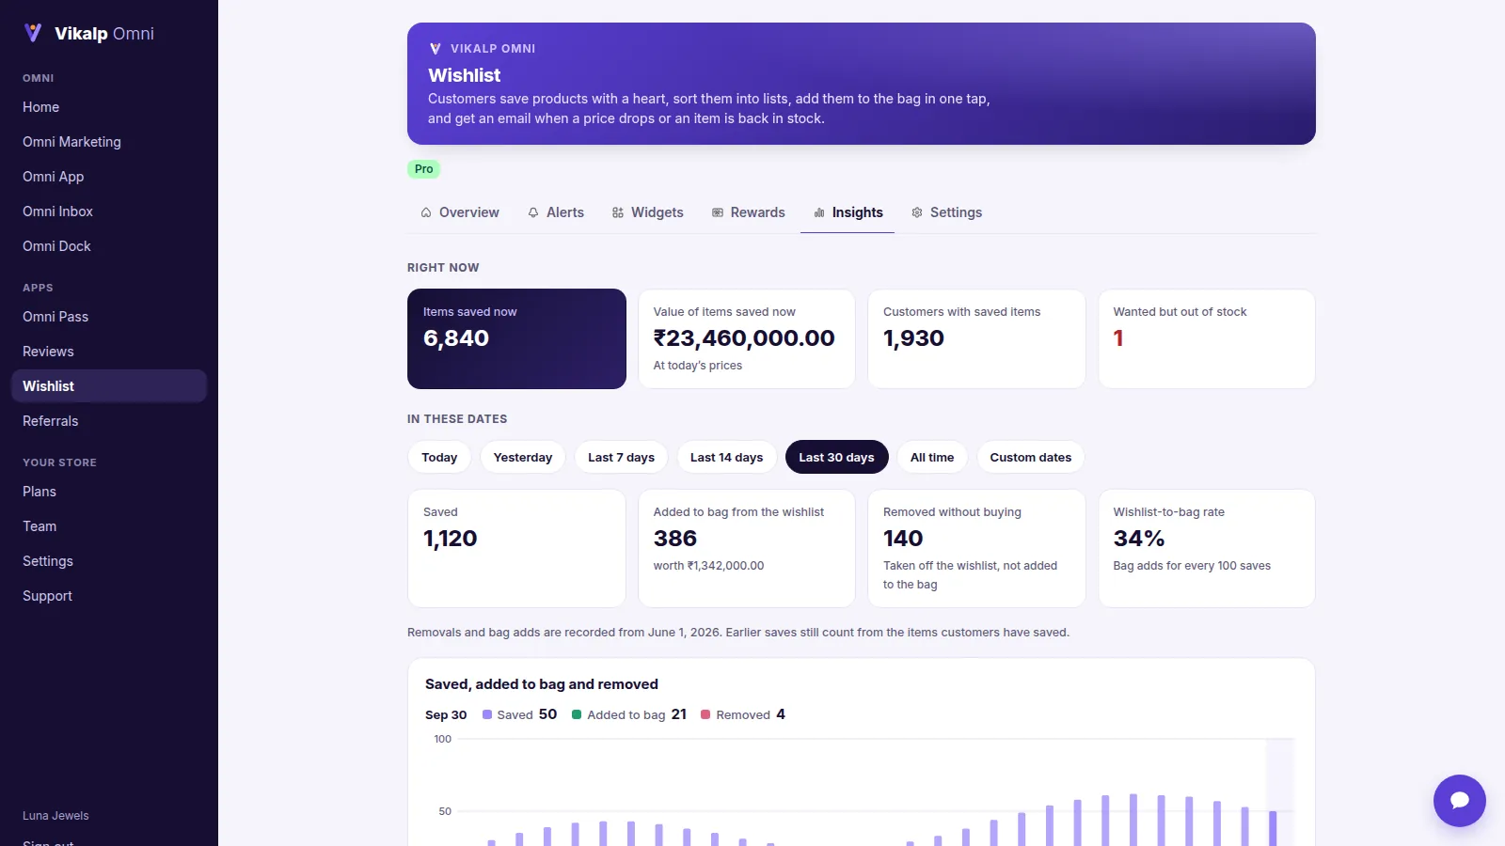Image resolution: width=1505 pixels, height=846 pixels.
Task: Open Custom dates picker
Action: click(x=1031, y=458)
